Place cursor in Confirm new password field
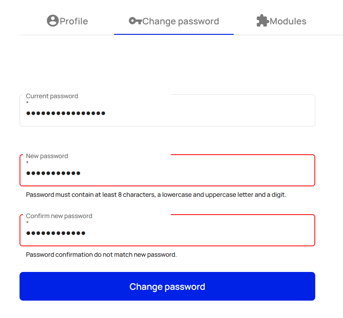Image resolution: width=343 pixels, height=318 pixels. [x=167, y=230]
